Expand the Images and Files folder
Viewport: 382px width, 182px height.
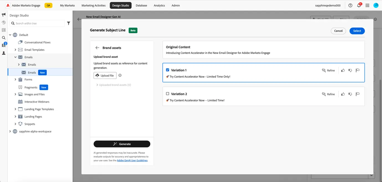click(15, 94)
